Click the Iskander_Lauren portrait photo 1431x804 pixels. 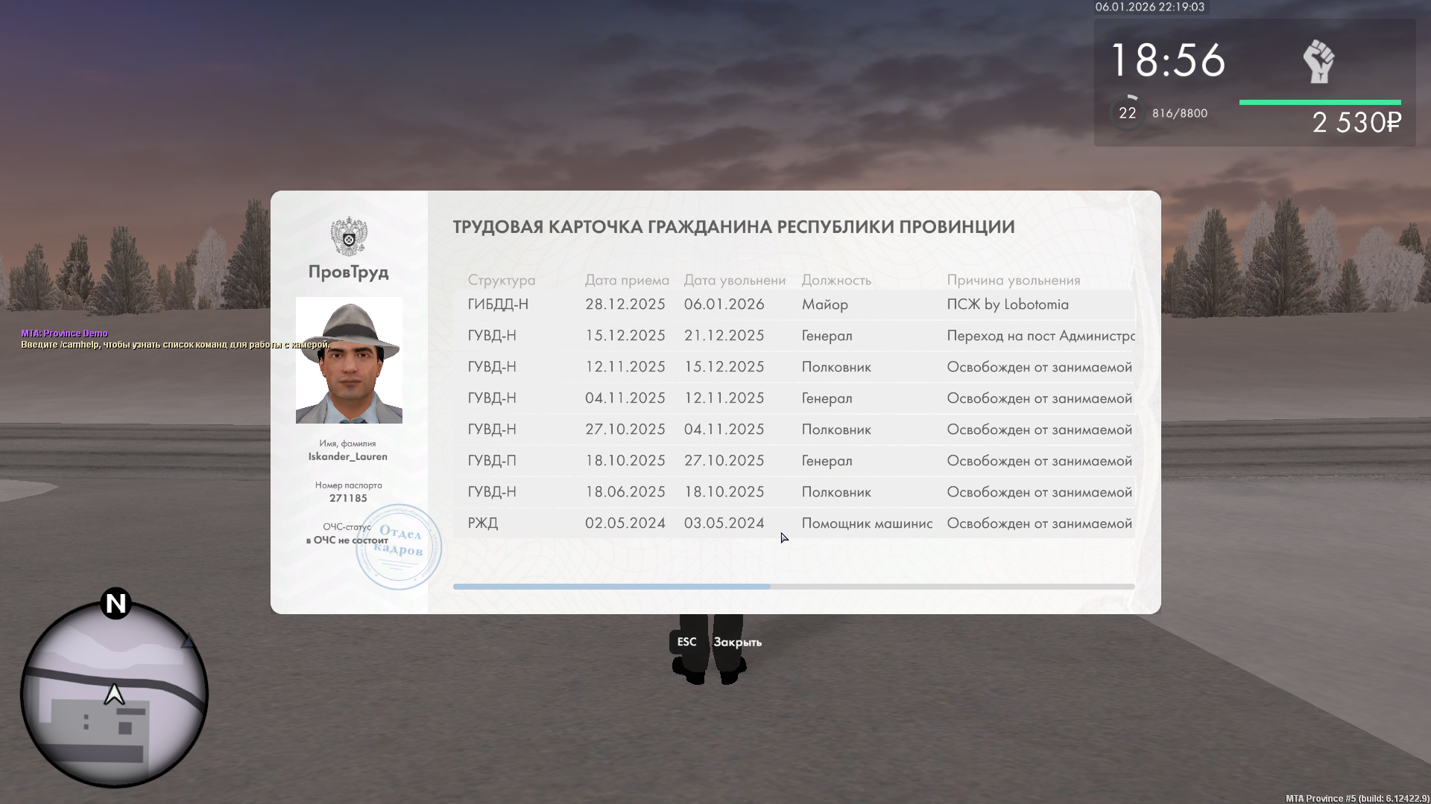(x=349, y=360)
